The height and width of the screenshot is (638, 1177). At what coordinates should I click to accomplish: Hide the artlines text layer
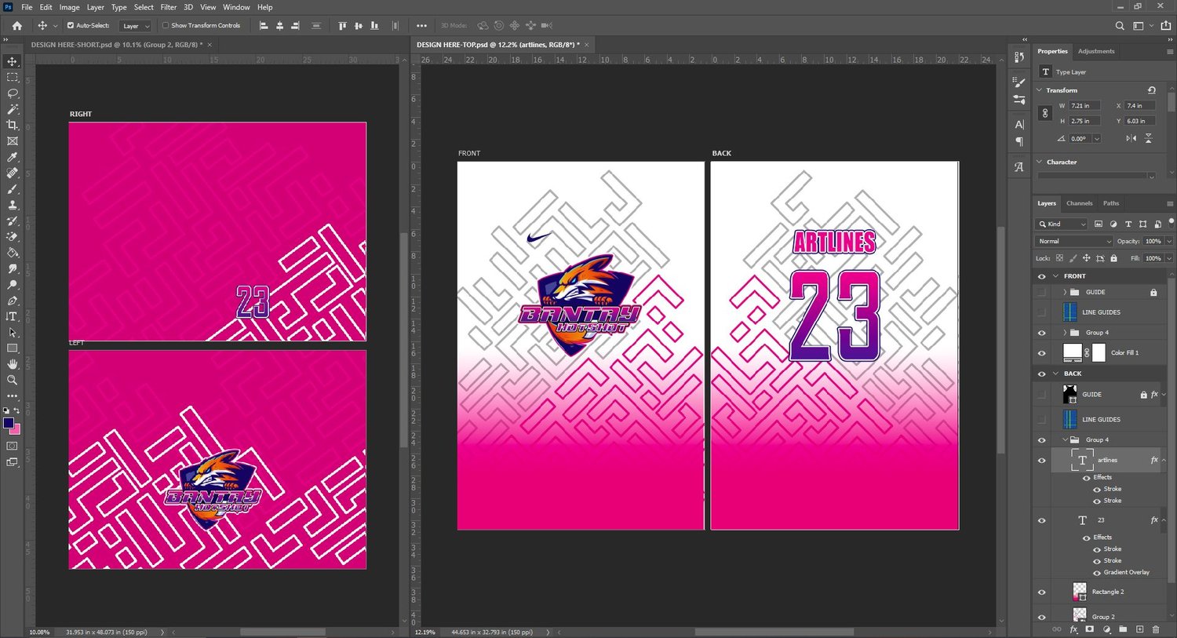point(1041,461)
